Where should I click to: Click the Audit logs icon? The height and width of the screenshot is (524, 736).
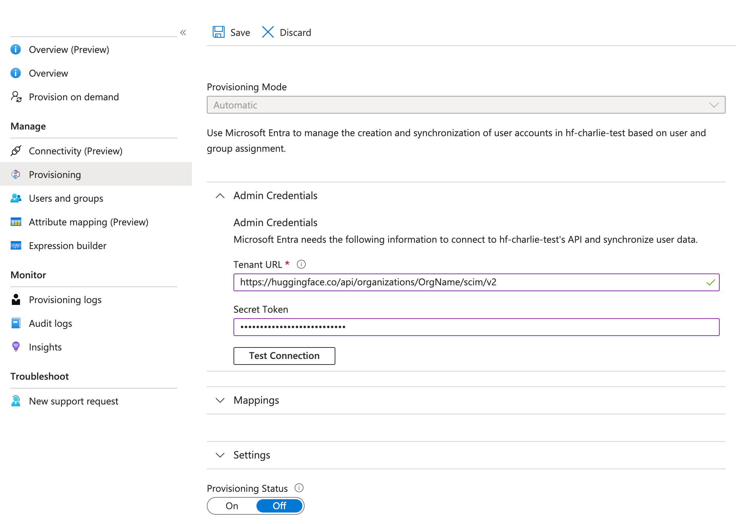click(16, 323)
